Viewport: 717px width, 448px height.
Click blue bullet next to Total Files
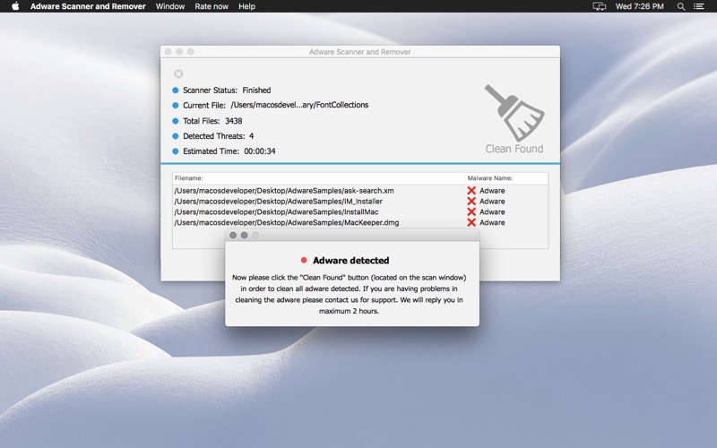(x=175, y=121)
